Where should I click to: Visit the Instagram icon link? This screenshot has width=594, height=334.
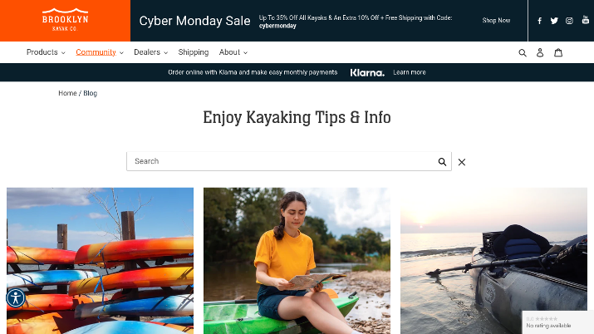[569, 21]
